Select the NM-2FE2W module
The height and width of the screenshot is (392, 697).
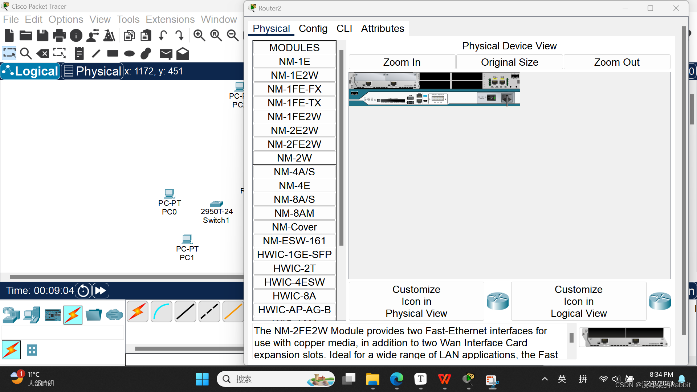coord(294,144)
